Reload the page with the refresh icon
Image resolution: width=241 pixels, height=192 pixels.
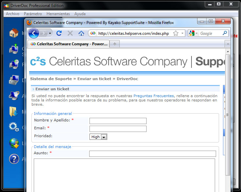(x=59, y=33)
